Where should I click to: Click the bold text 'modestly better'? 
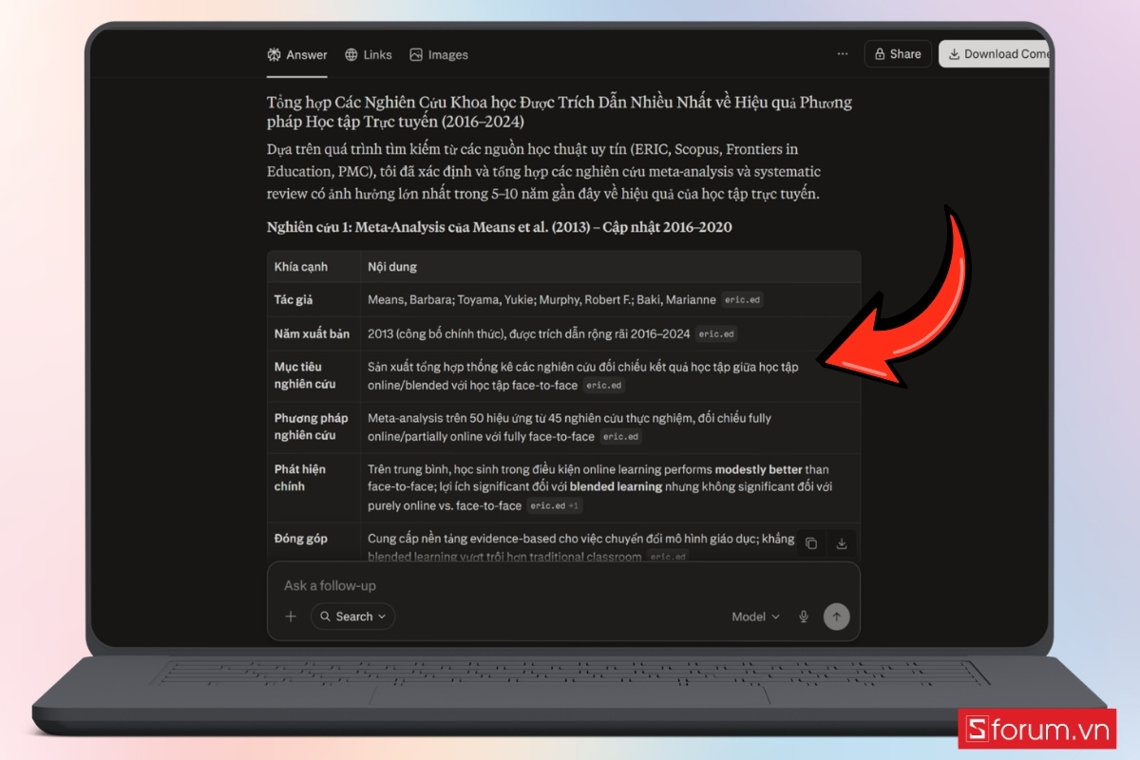click(759, 469)
